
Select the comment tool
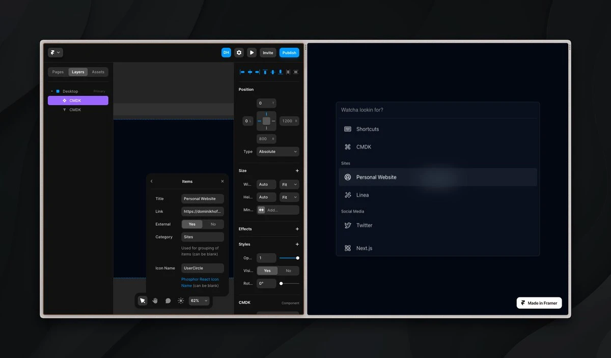tap(168, 301)
